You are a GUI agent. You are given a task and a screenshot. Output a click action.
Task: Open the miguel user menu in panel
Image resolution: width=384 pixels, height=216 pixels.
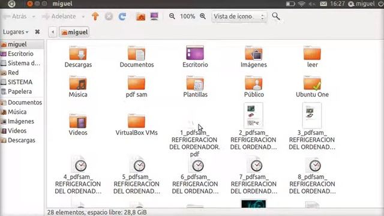point(361,4)
